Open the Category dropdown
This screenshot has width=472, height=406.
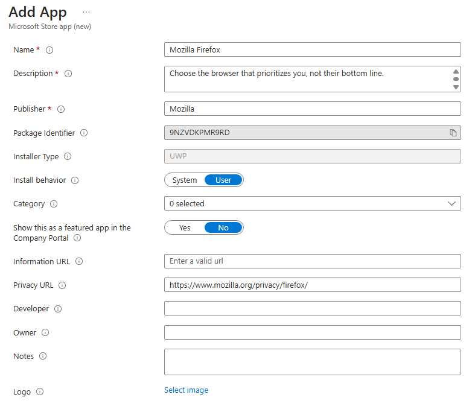313,204
